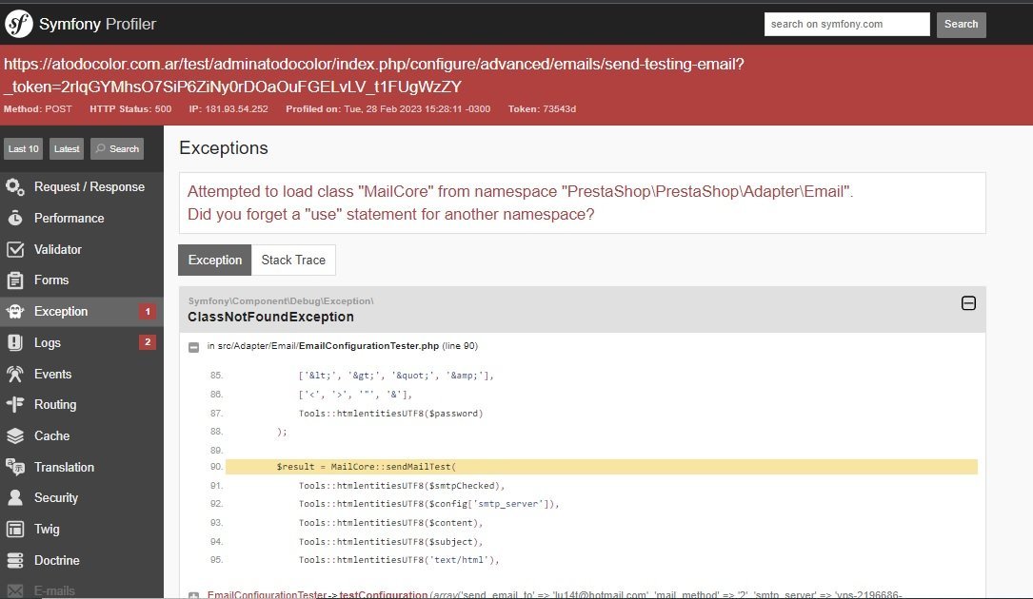Click the Events antenna icon
This screenshot has height=599, width=1033.
[x=15, y=374]
